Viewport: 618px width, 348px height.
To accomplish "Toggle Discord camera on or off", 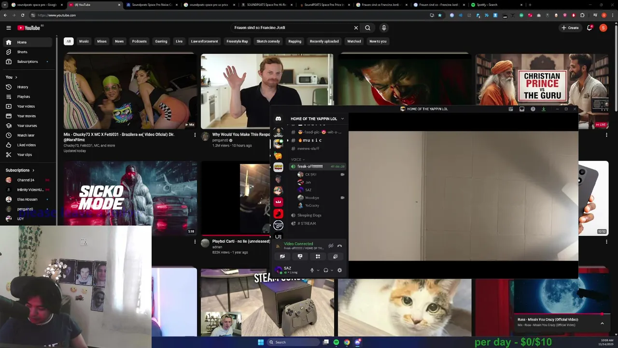I will coord(282,256).
